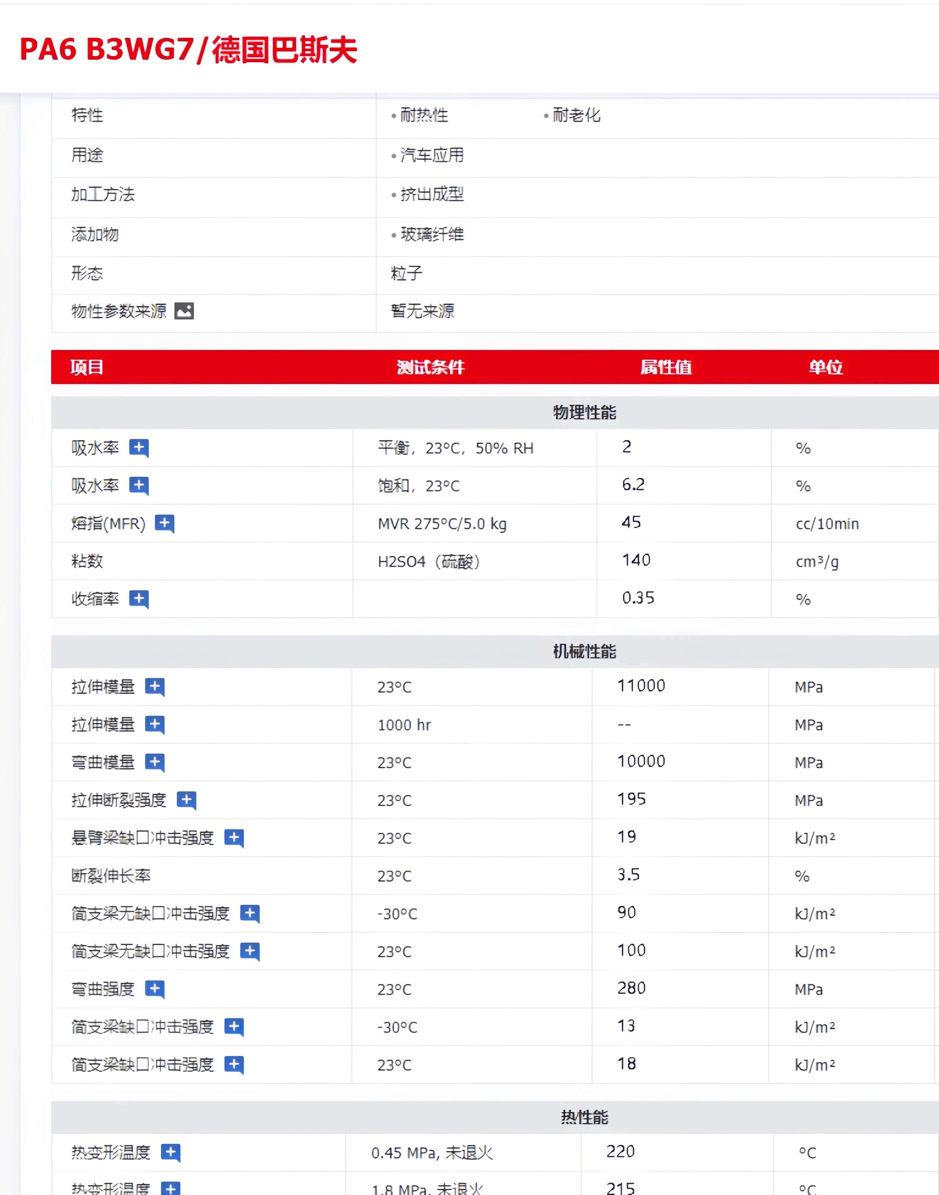
Task: Click the 平衡, 23°C, 50% RH condition
Action: pyautogui.click(x=456, y=448)
